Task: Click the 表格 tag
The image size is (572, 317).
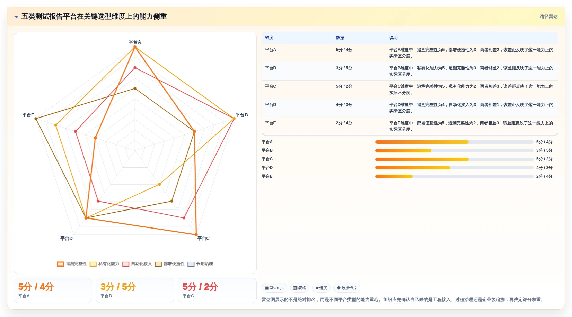Action: click(300, 288)
